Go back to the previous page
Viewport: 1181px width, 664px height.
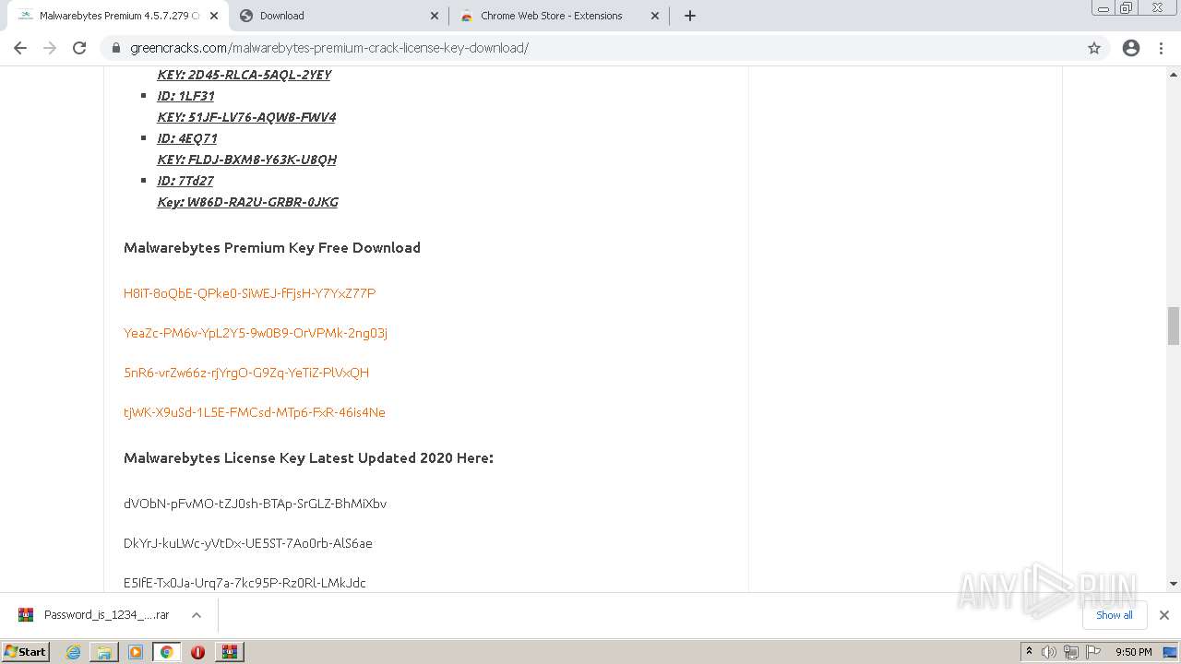(20, 48)
